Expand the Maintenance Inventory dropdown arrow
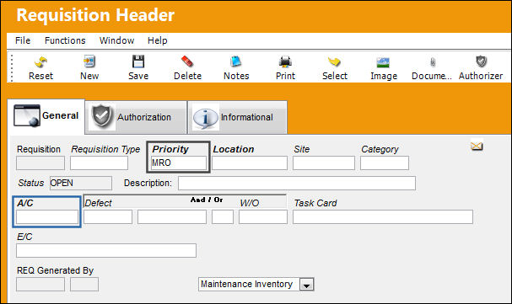 pos(307,285)
